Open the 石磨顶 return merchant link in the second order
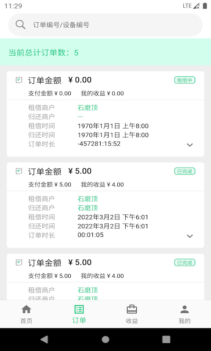 click(x=87, y=208)
